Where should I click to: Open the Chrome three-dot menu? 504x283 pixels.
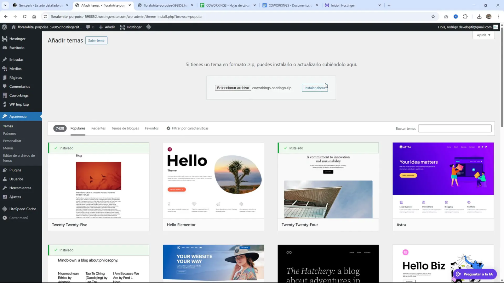coord(498,17)
